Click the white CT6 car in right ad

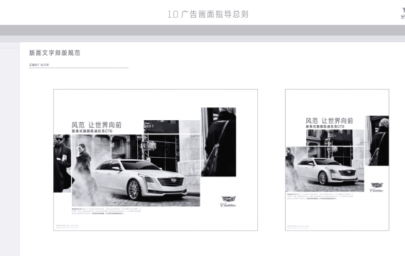(x=326, y=171)
